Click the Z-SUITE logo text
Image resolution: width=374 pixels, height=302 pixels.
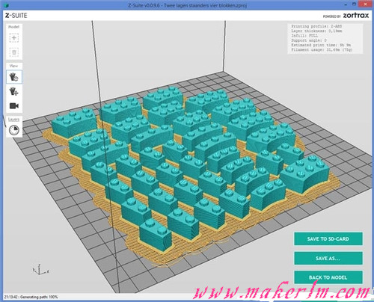(16, 16)
